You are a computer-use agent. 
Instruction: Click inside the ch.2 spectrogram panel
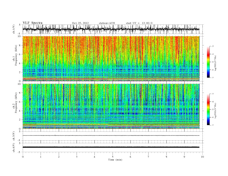tap(111, 106)
